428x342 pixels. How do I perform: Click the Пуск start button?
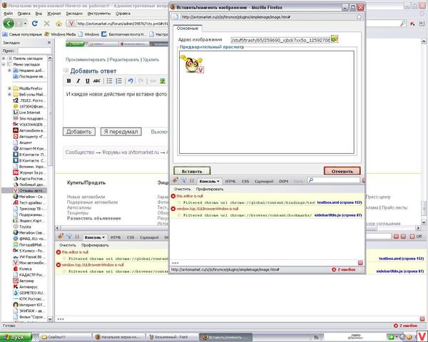(x=16, y=337)
